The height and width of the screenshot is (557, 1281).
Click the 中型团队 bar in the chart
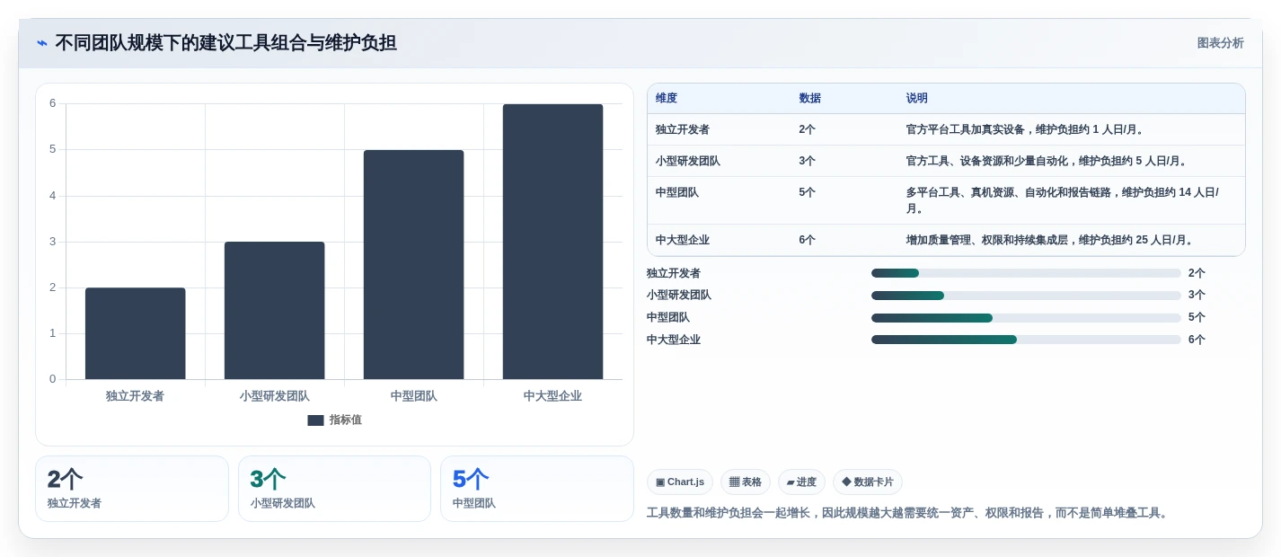pos(414,264)
